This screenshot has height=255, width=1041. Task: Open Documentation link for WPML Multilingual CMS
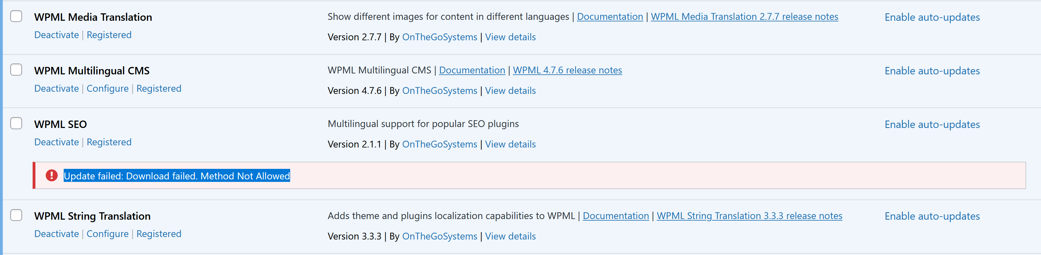tap(472, 70)
